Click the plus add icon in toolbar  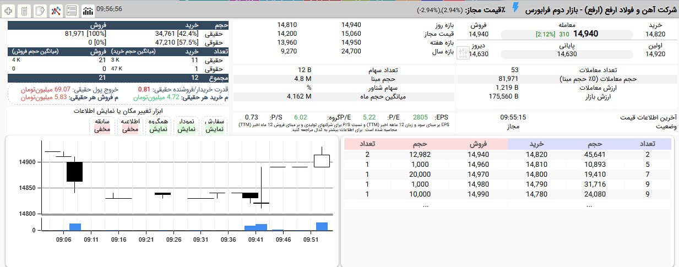click(x=8, y=10)
